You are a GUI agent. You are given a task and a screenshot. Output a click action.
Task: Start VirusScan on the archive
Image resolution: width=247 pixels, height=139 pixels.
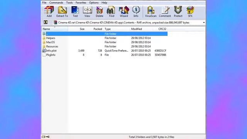point(151,12)
